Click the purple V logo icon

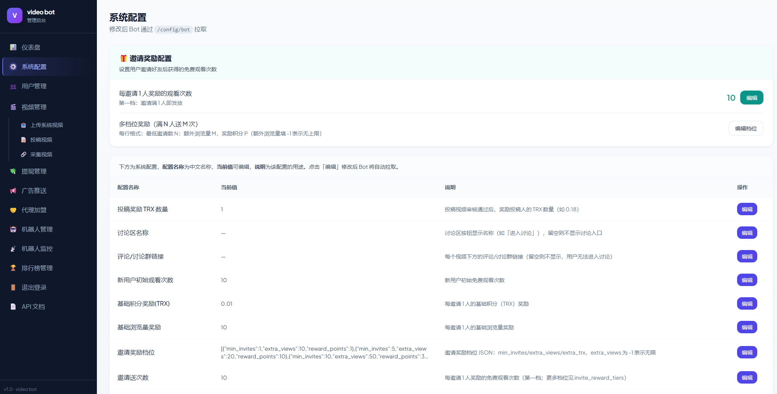pyautogui.click(x=15, y=15)
